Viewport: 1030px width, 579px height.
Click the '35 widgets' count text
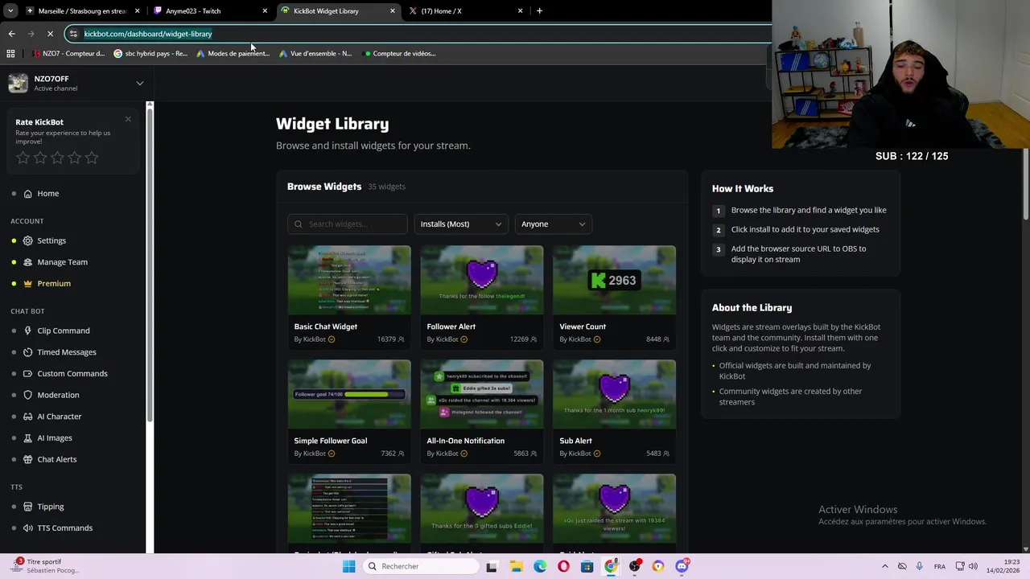[386, 187]
